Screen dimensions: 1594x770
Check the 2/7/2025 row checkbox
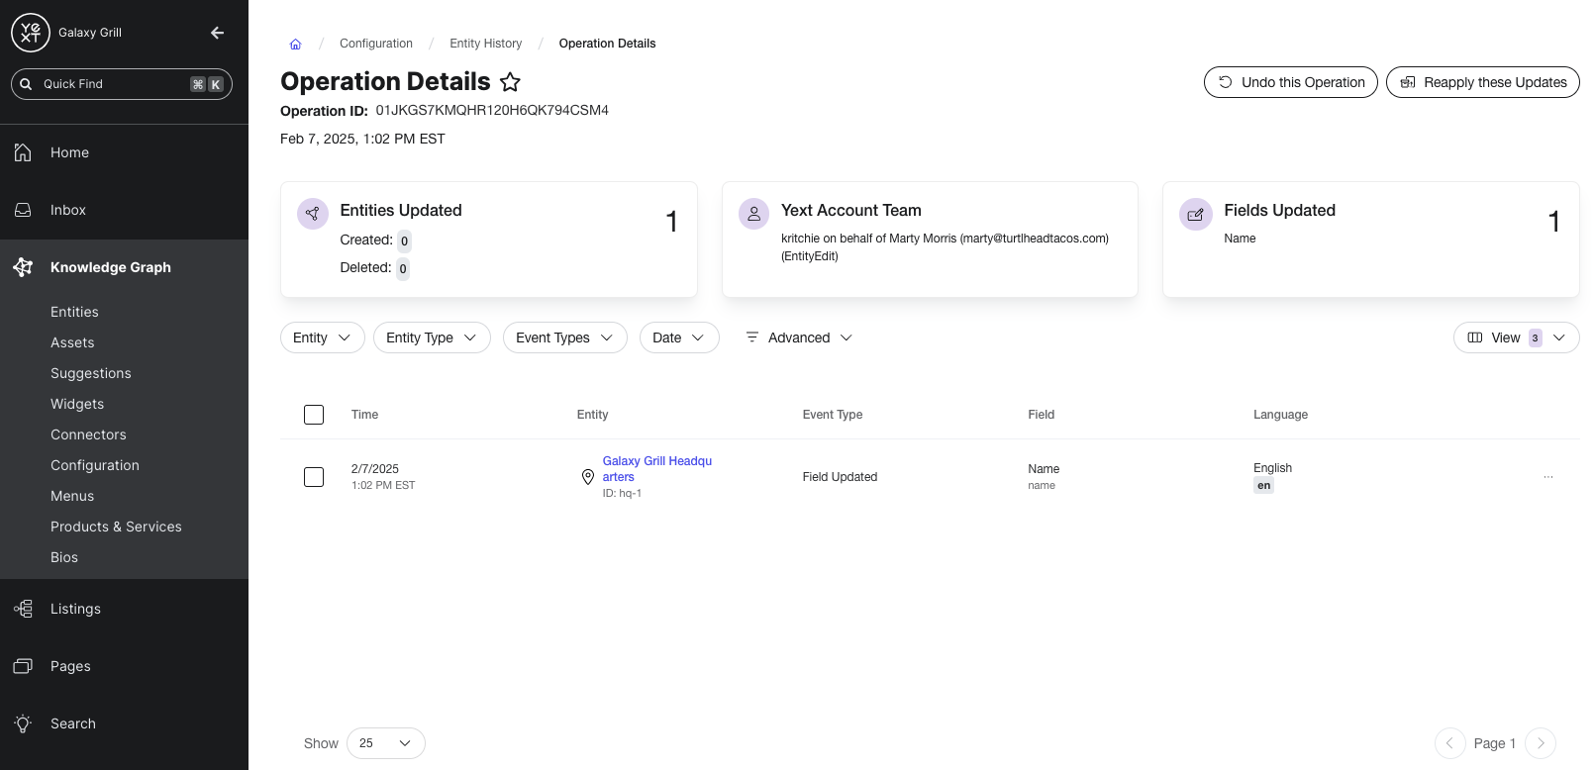(314, 477)
